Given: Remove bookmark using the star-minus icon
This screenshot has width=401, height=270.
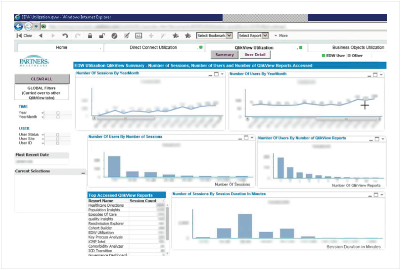Looking at the screenshot, I should pyautogui.click(x=188, y=36).
